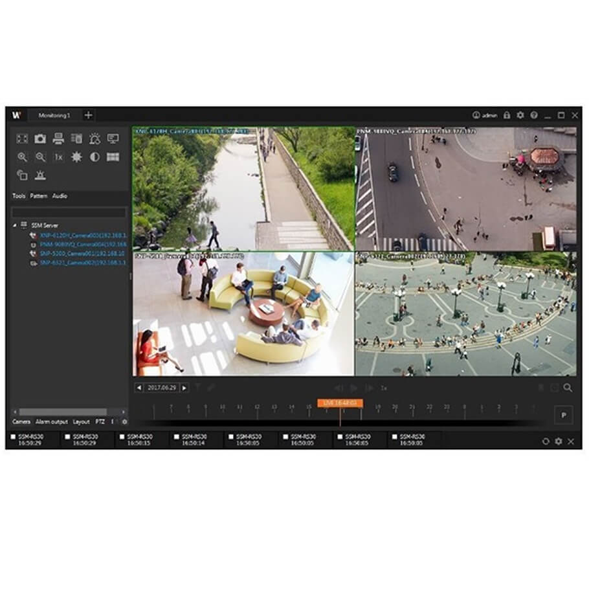The image size is (589, 589).
Task: Activate digital zoom in tool
Action: 23,157
